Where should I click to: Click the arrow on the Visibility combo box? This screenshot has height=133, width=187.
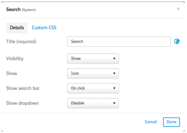(x=114, y=59)
